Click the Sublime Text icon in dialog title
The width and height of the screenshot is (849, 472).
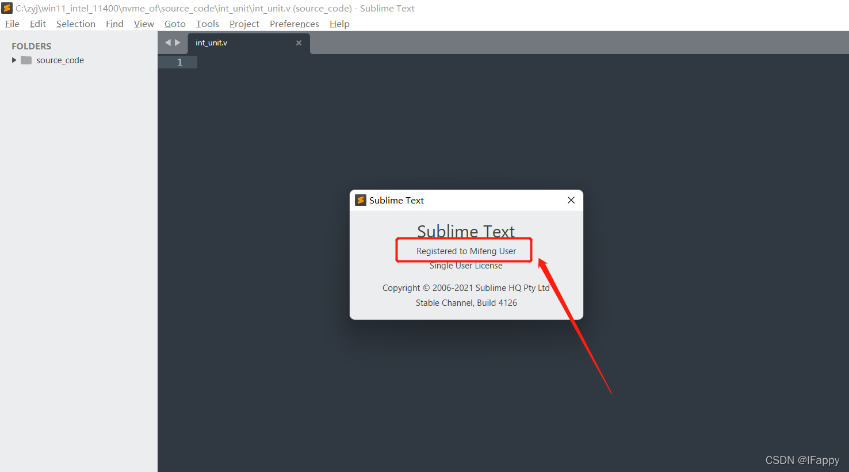point(361,200)
